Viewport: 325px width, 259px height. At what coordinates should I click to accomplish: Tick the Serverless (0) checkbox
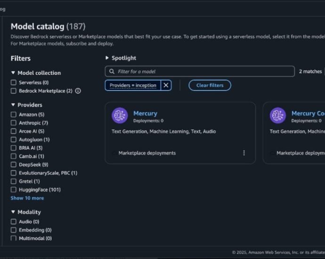[14, 82]
